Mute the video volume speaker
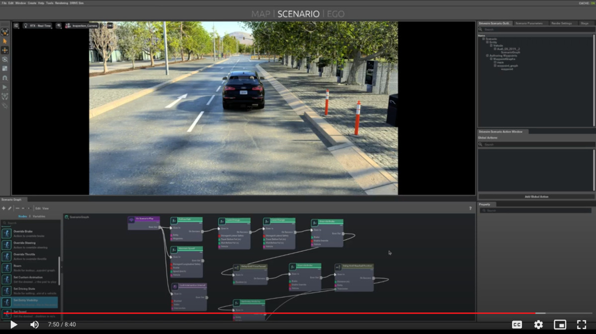The width and height of the screenshot is (596, 334). click(34, 325)
